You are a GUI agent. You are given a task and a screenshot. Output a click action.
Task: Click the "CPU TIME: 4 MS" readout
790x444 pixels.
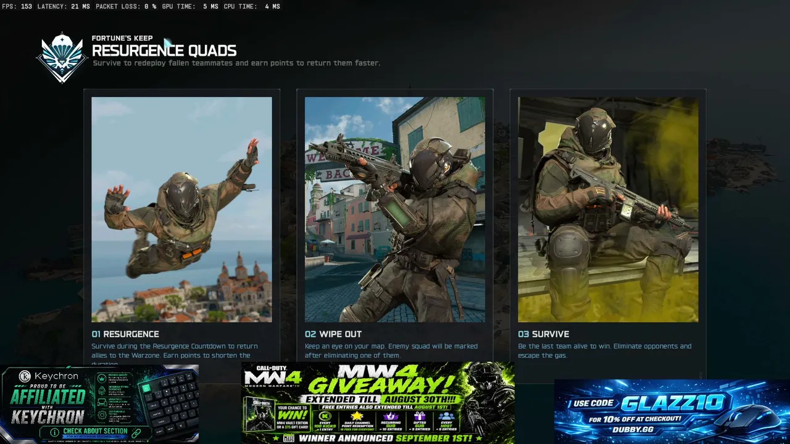[x=251, y=7]
